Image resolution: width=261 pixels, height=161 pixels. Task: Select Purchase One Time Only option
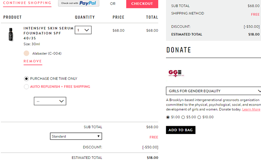[26, 79]
